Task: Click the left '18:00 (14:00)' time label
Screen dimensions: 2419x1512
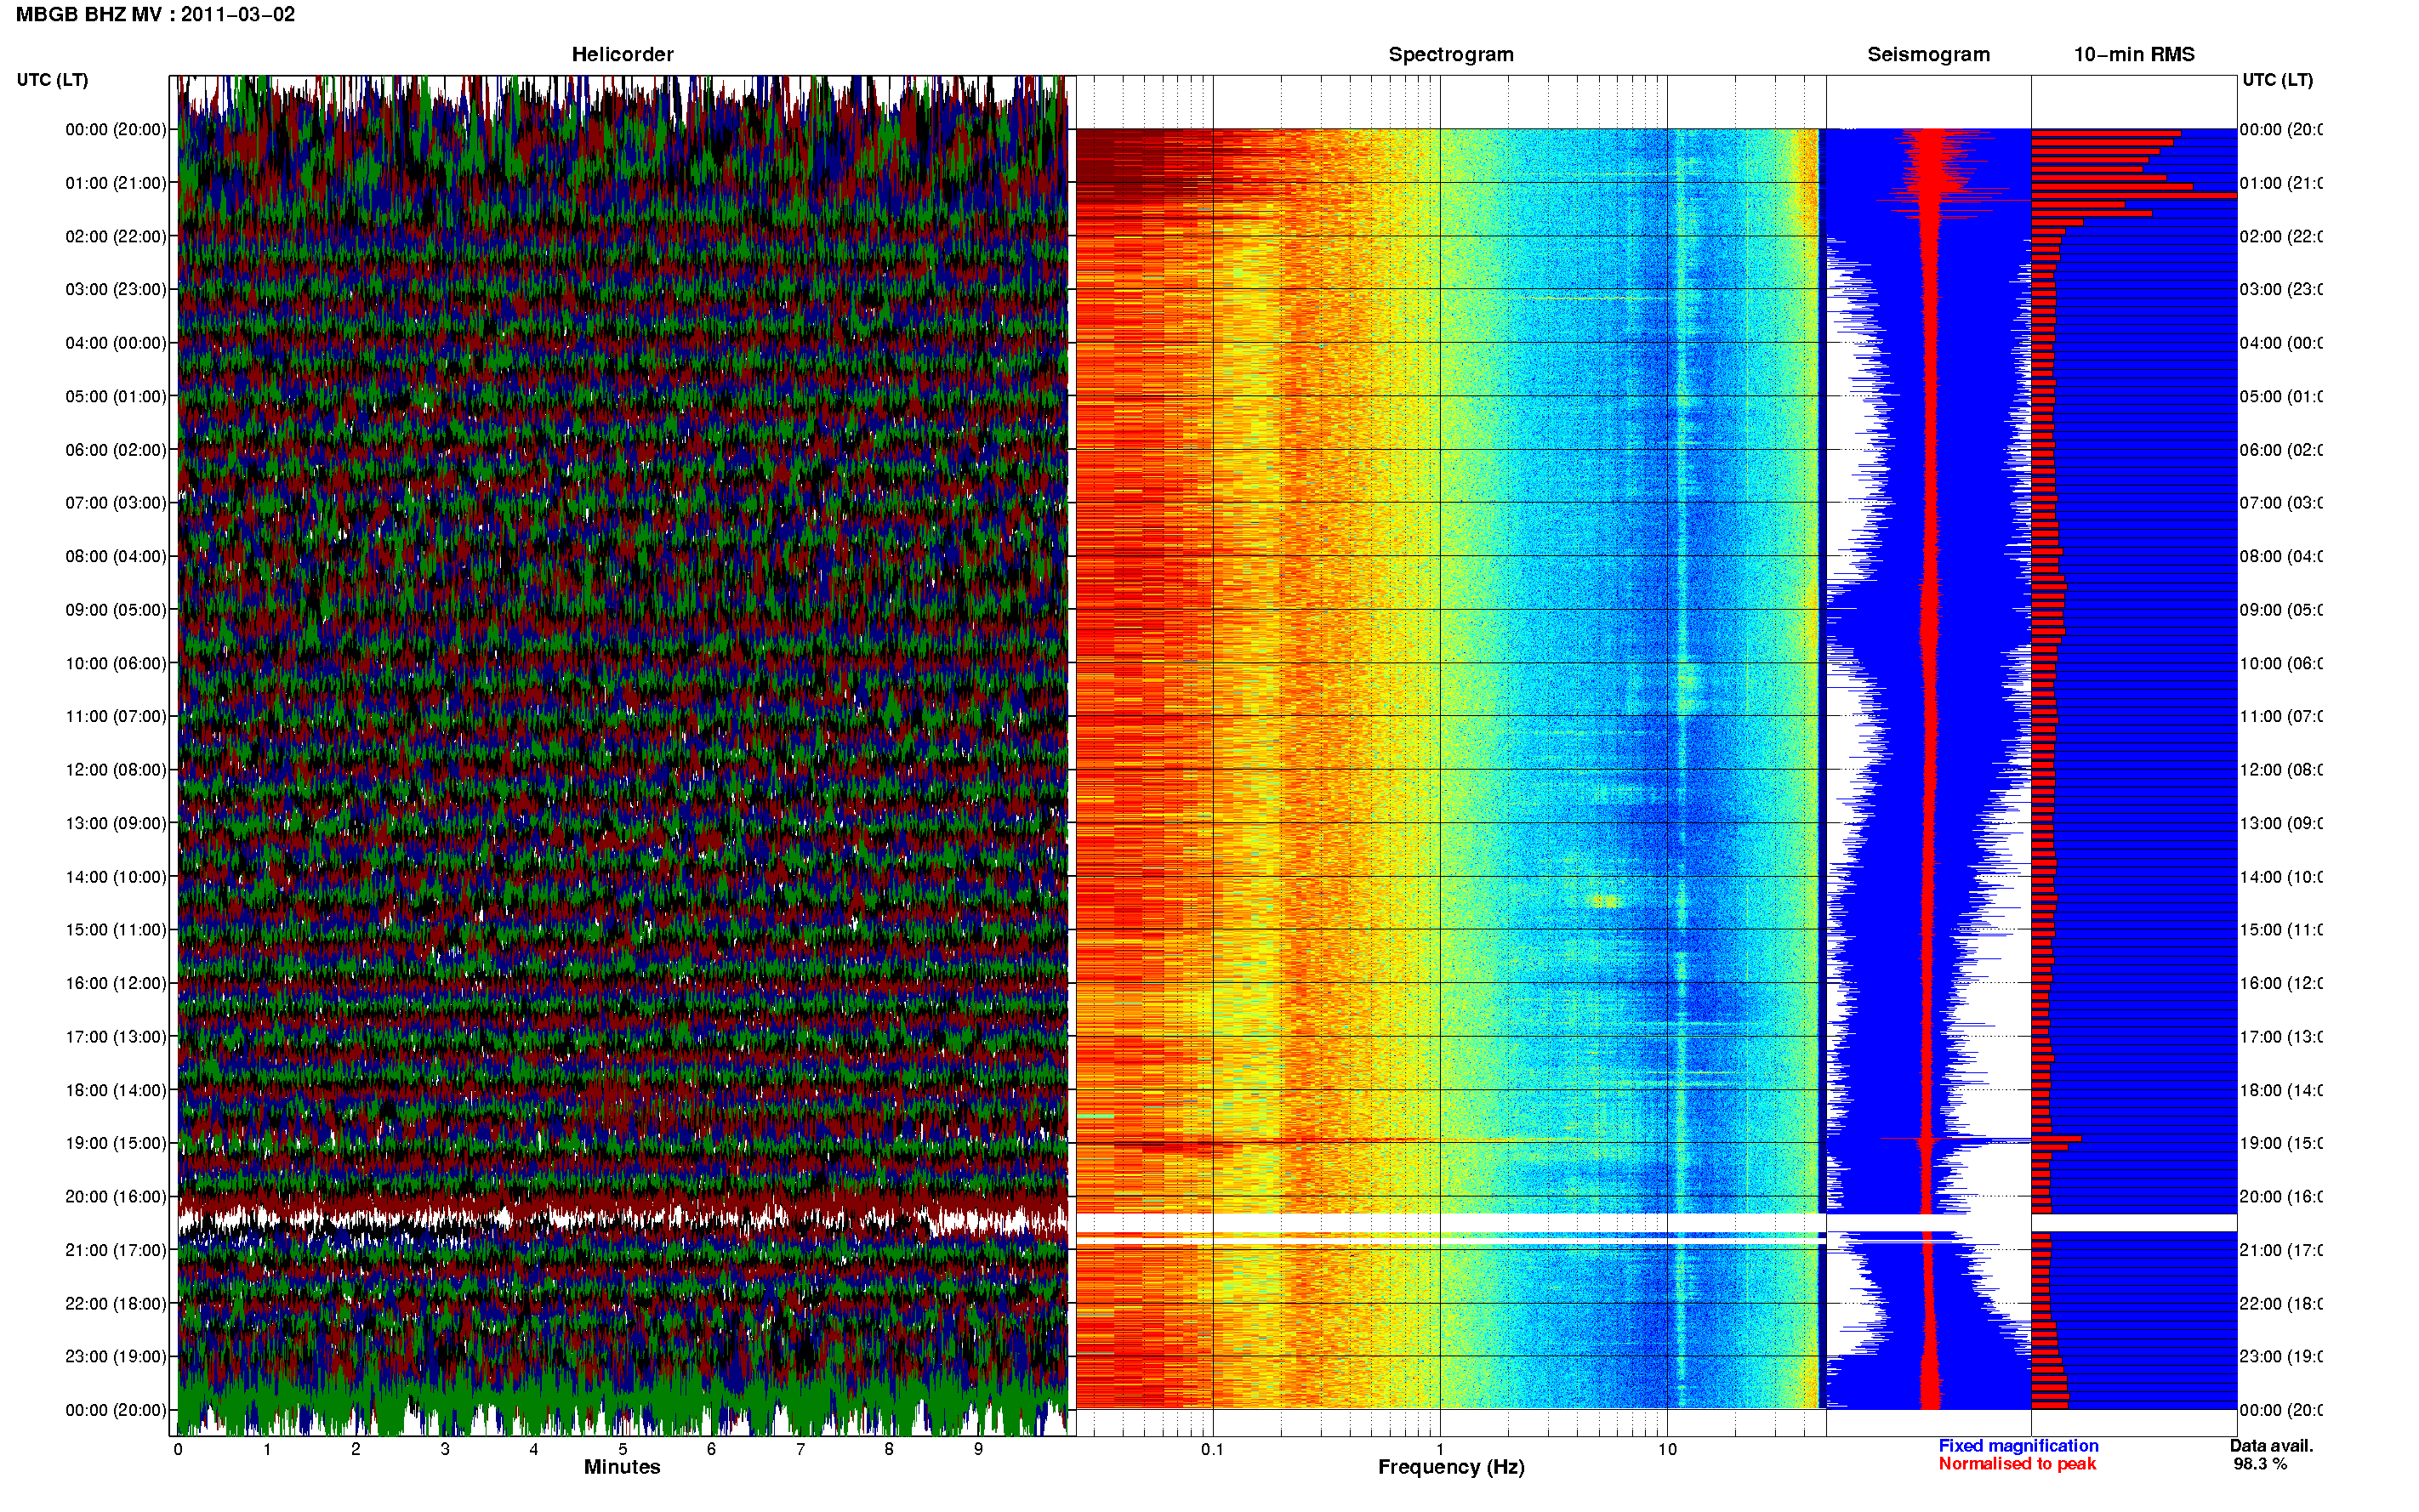Action: [x=116, y=1090]
